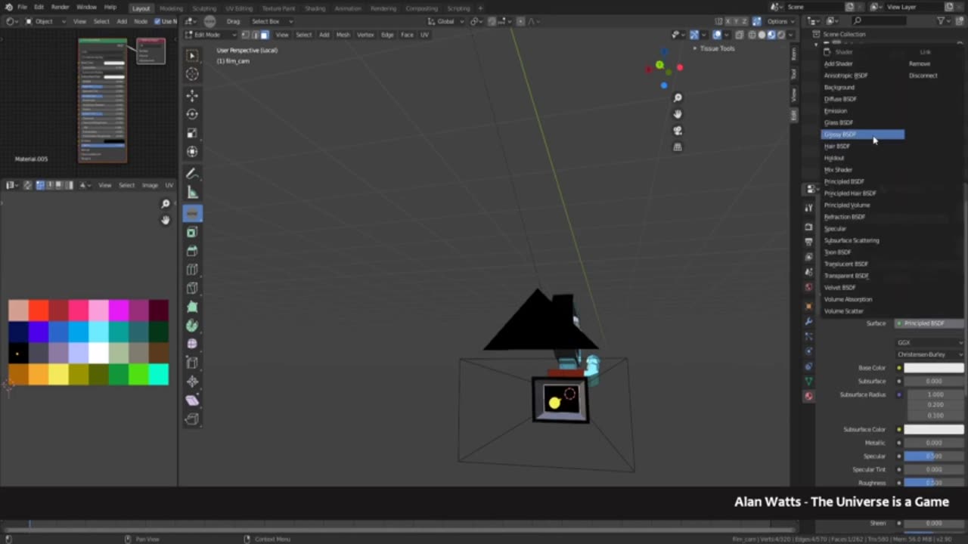Click the viewport pan hand gizmo
Screen dimensions: 968x544
coord(678,114)
